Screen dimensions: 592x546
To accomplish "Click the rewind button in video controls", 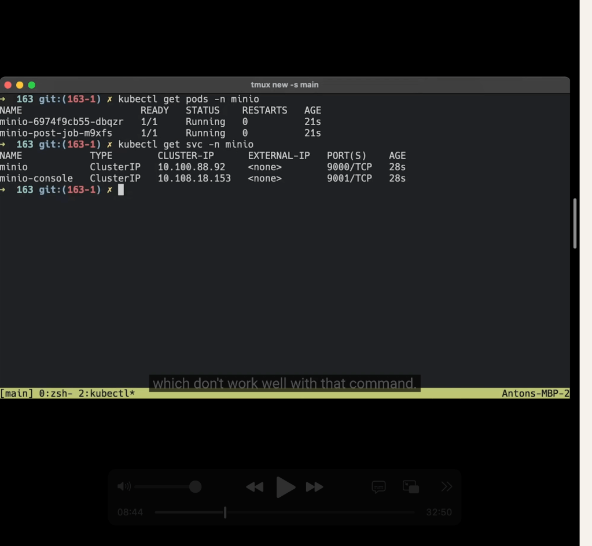I will pos(255,487).
